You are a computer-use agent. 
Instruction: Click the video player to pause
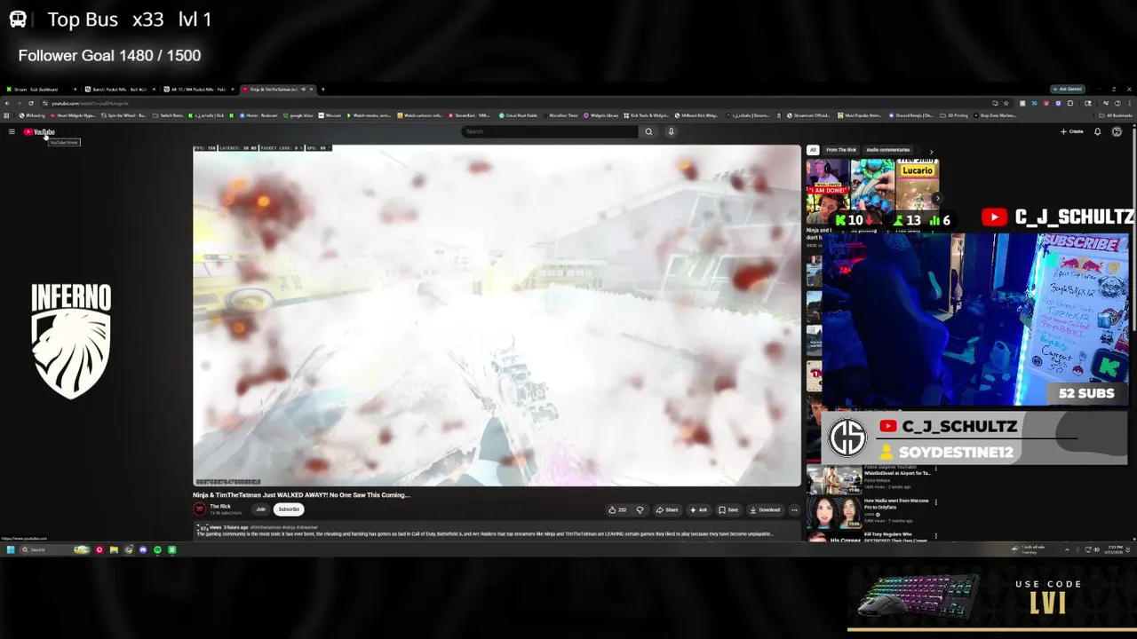click(497, 315)
